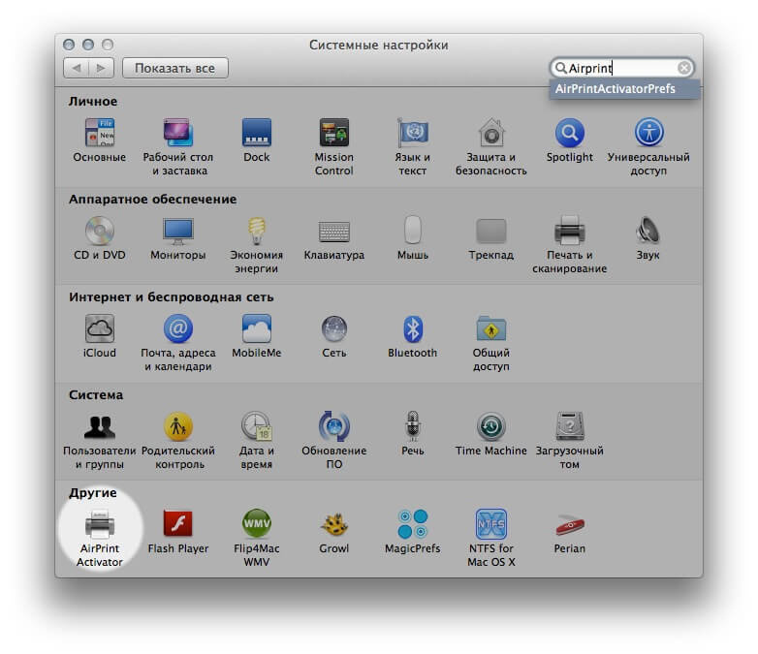Click into the Airprint search field
758x654 pixels.
pos(621,68)
